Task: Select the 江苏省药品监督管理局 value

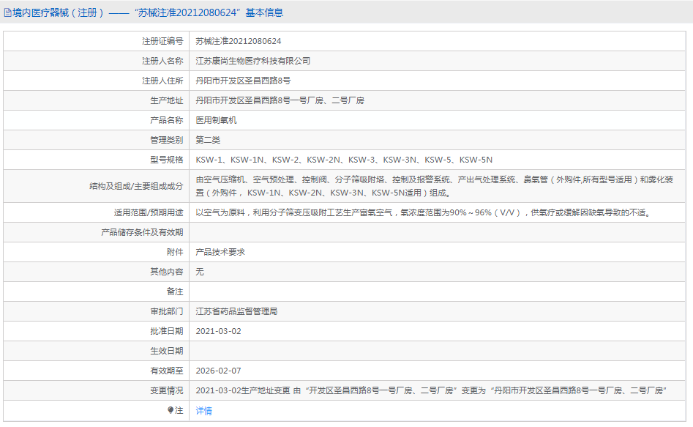Action: 236,311
